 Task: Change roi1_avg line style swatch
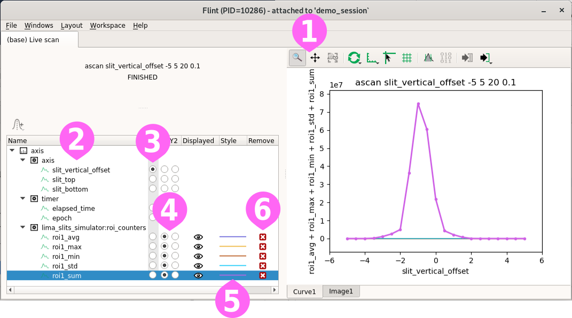coord(233,237)
